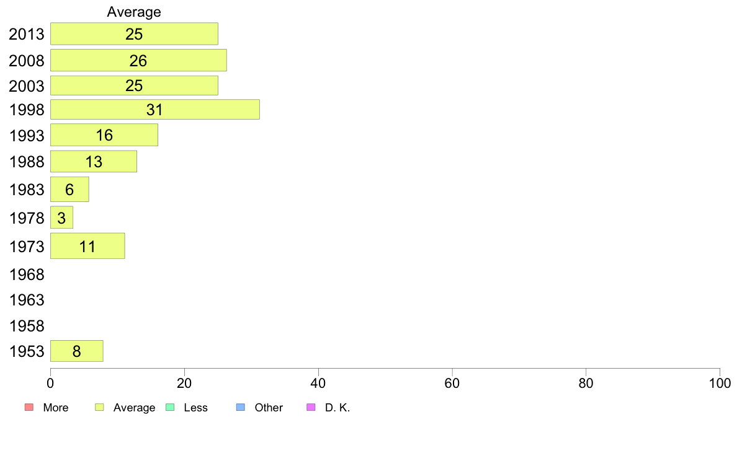Select the 1993 bar showing 16
The width and height of the screenshot is (737, 456).
[104, 135]
